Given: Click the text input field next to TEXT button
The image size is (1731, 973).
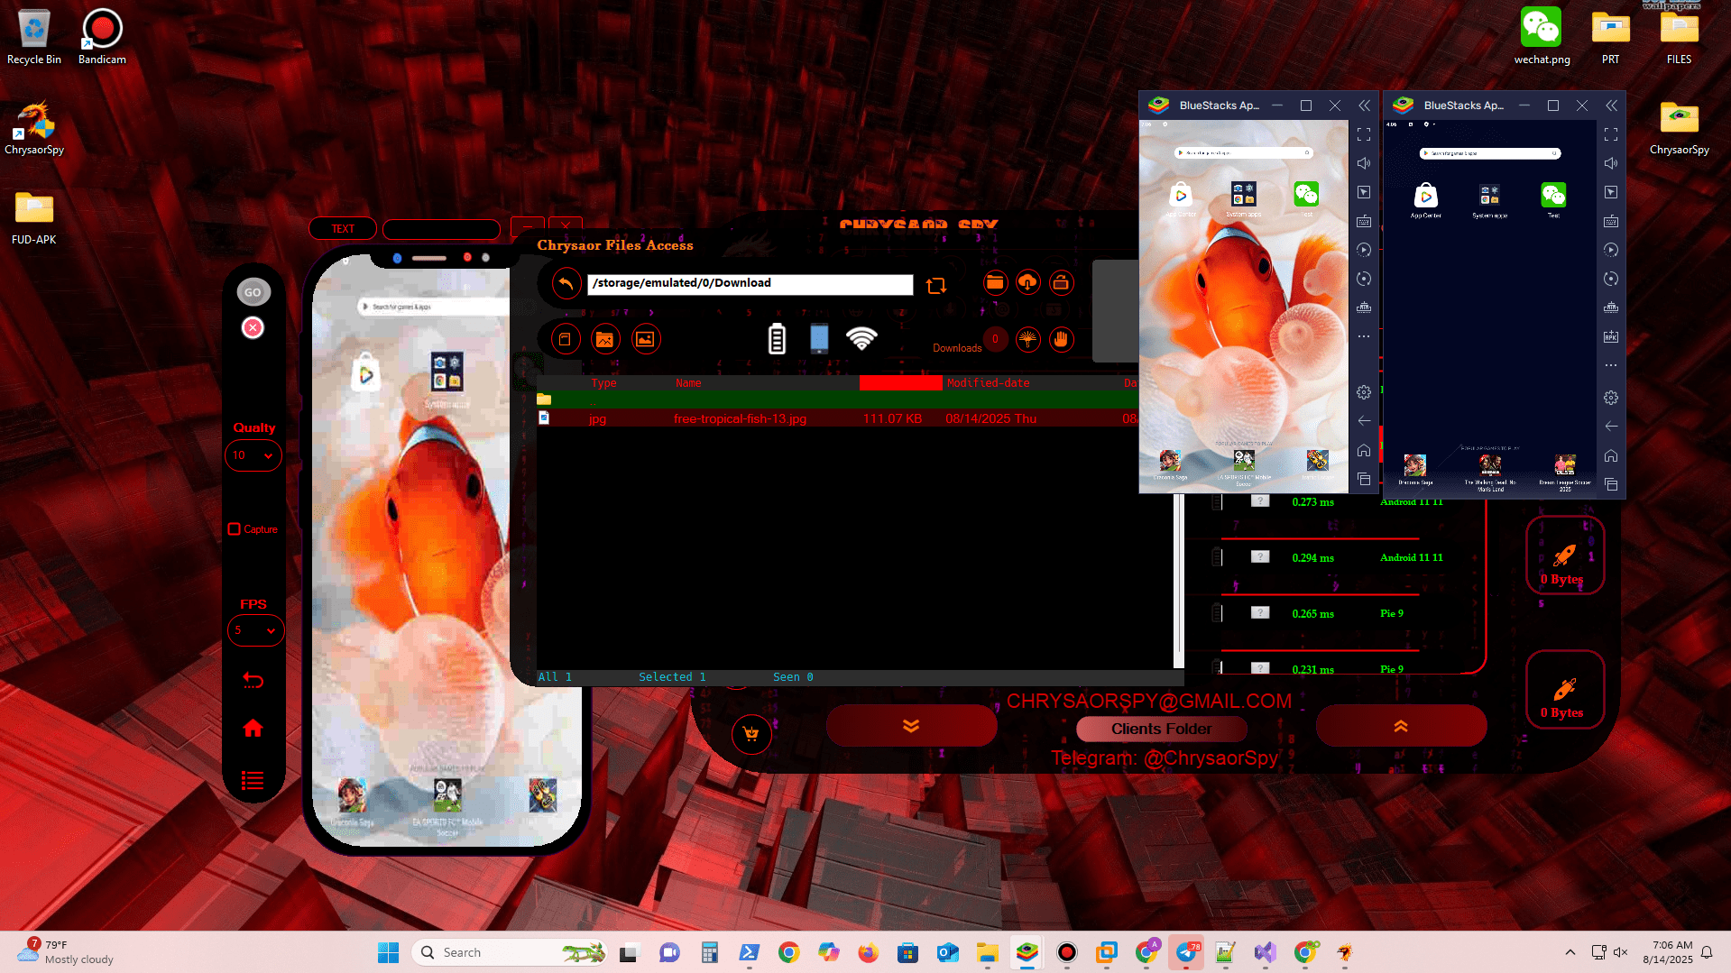Looking at the screenshot, I should coord(441,229).
